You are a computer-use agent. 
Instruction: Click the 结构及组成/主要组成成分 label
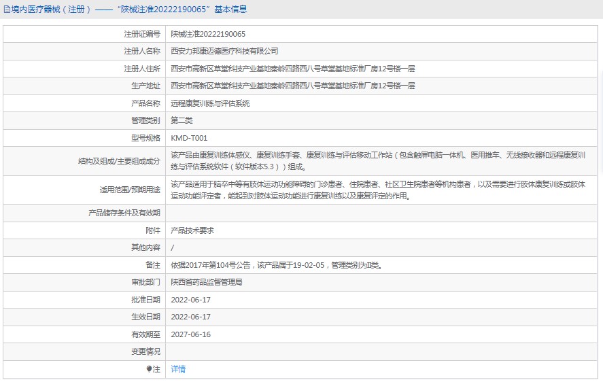click(x=119, y=161)
